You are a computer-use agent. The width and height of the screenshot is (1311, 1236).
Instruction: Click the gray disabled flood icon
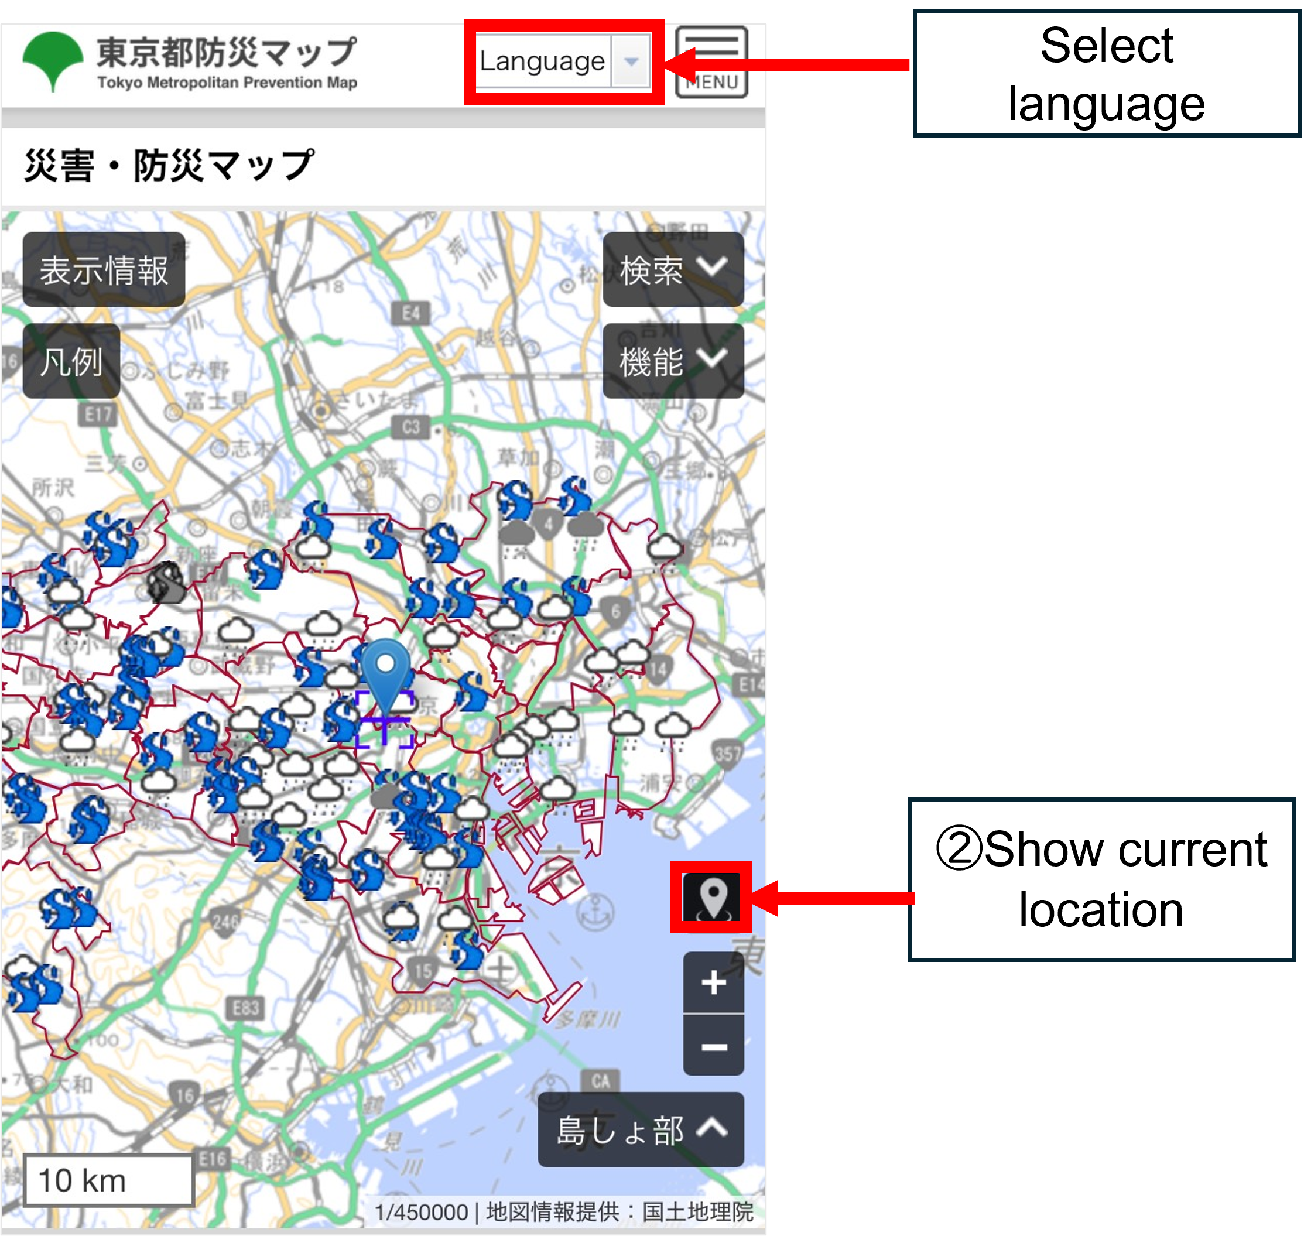[166, 583]
